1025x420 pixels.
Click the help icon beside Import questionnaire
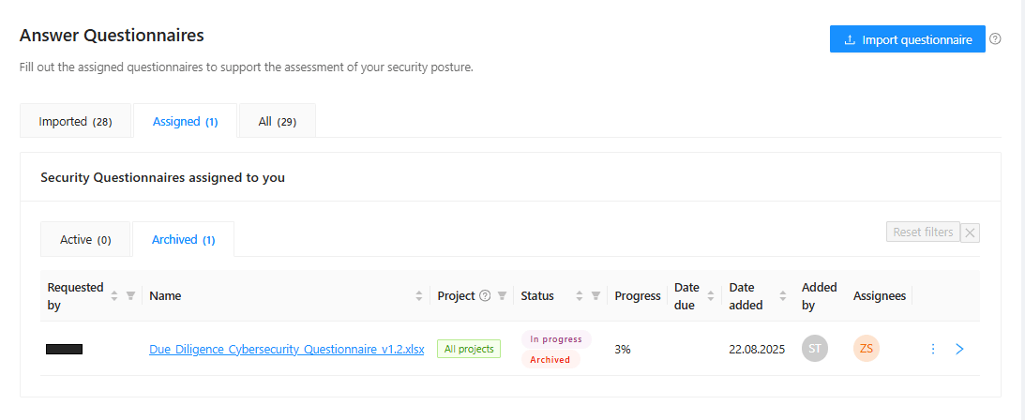996,39
